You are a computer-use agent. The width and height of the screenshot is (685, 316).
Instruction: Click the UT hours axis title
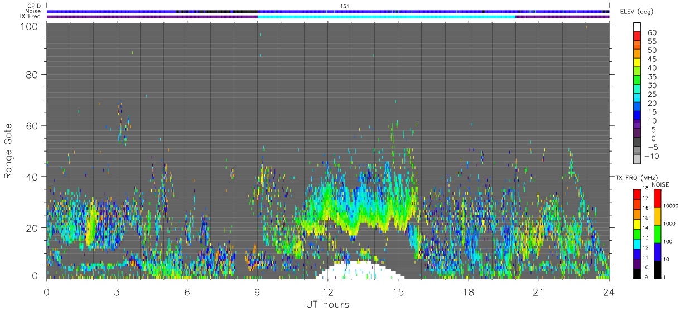[x=327, y=305]
